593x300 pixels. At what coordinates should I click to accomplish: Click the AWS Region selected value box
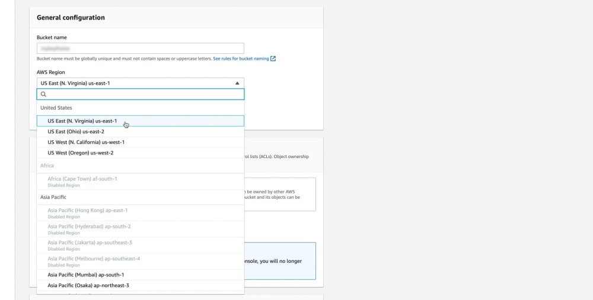click(x=141, y=83)
